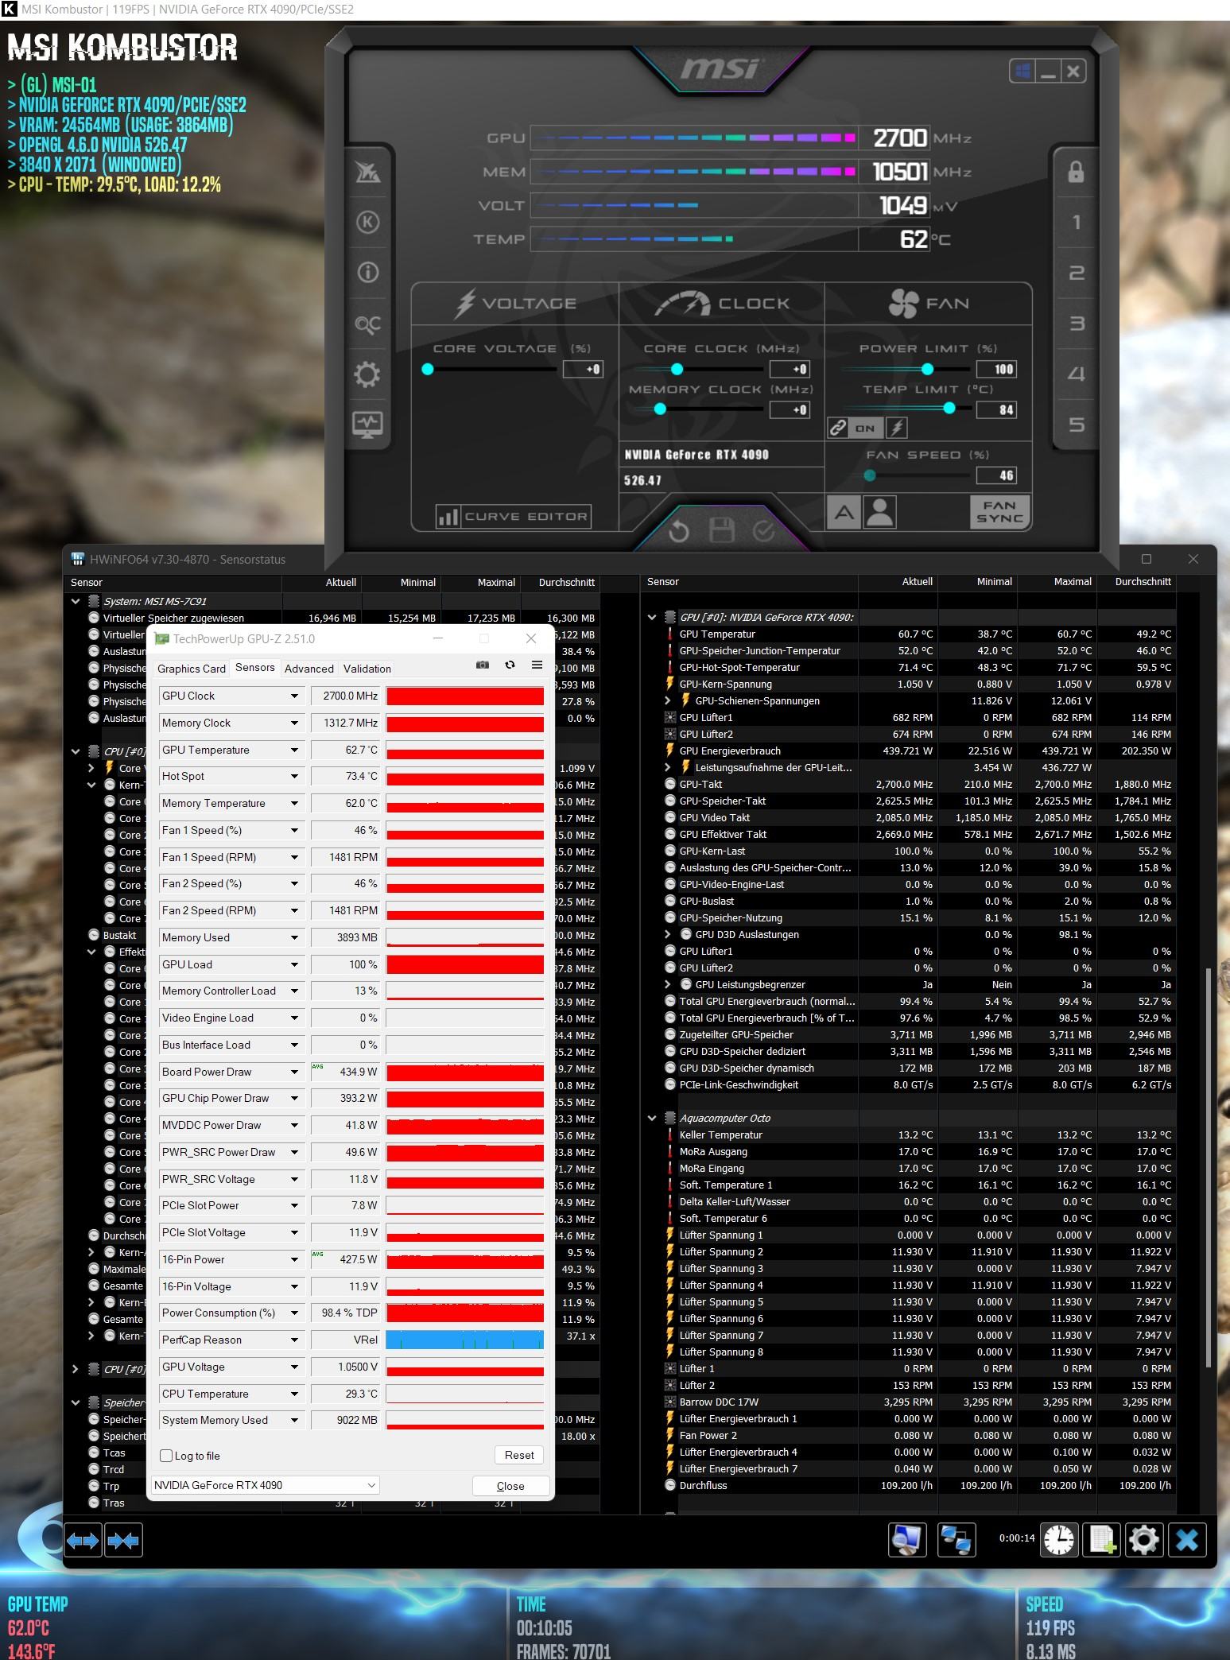Collapse Aquacomputer Octo sensor group

point(653,1118)
